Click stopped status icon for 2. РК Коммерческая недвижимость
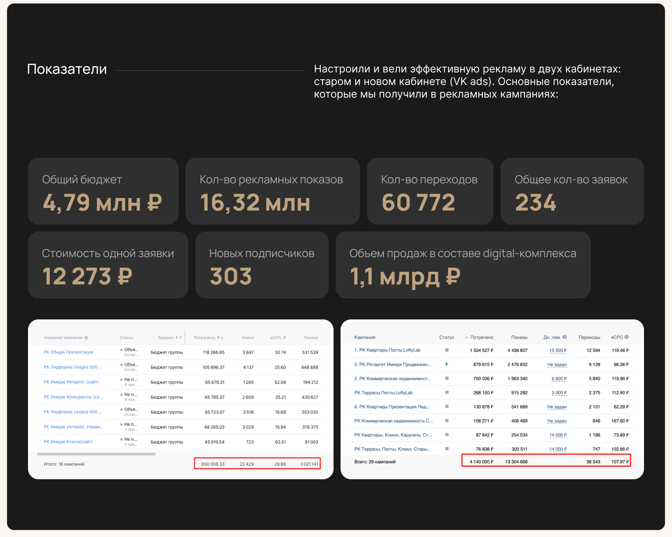 pyautogui.click(x=447, y=378)
